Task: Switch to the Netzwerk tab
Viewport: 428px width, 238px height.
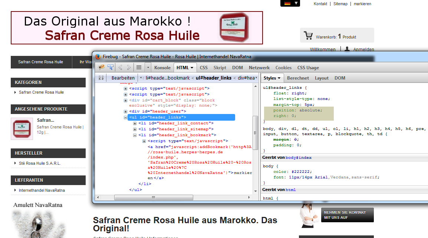Action: tap(259, 68)
